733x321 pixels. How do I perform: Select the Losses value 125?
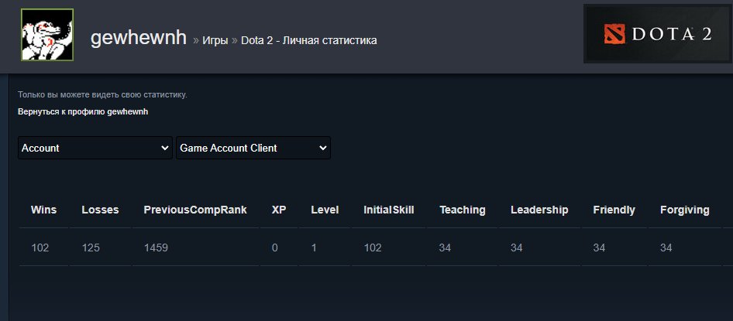click(x=91, y=248)
